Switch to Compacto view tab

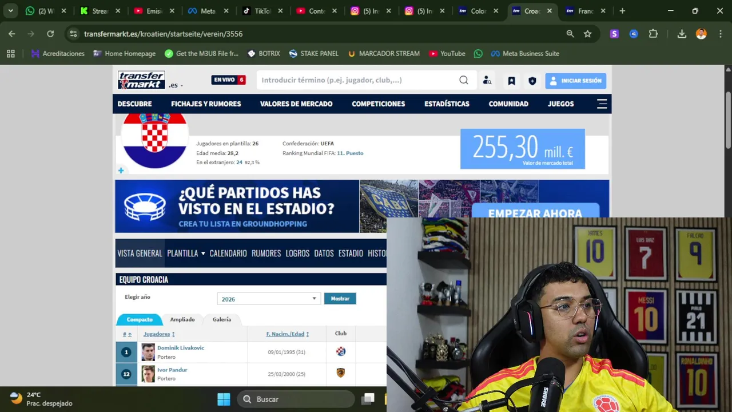point(140,319)
